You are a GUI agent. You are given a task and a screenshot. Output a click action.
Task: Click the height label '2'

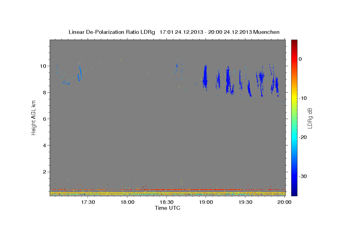[x=44, y=172]
